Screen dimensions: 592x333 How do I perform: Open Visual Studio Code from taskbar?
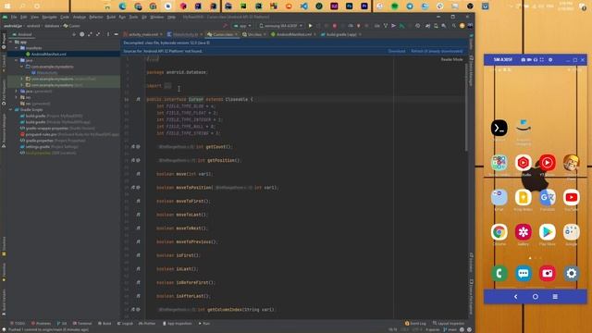[x=304, y=6]
